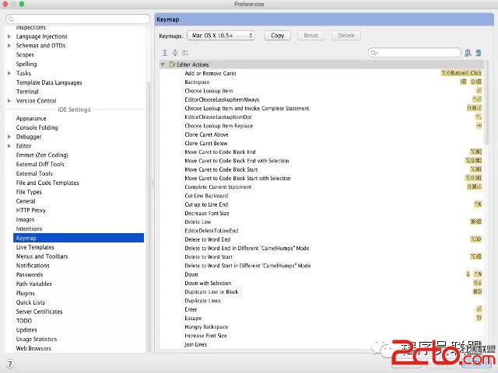Select Path Variables settings

click(x=34, y=284)
